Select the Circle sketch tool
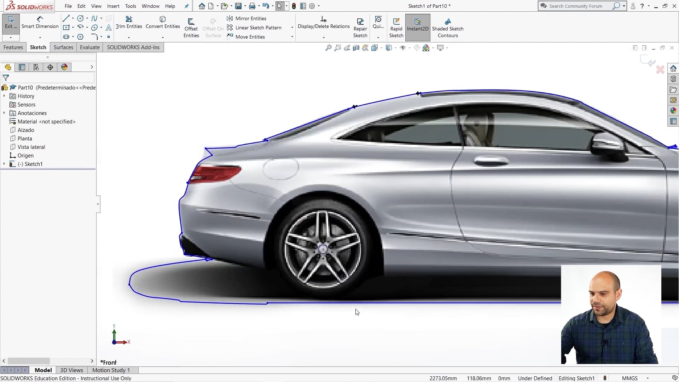The height and width of the screenshot is (382, 679). coord(80,18)
